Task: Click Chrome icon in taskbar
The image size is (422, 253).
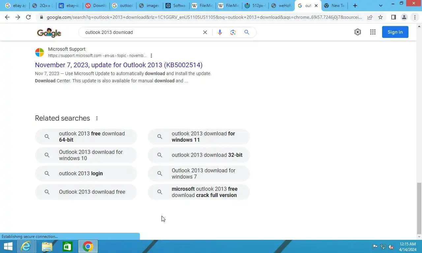Action: (x=88, y=246)
